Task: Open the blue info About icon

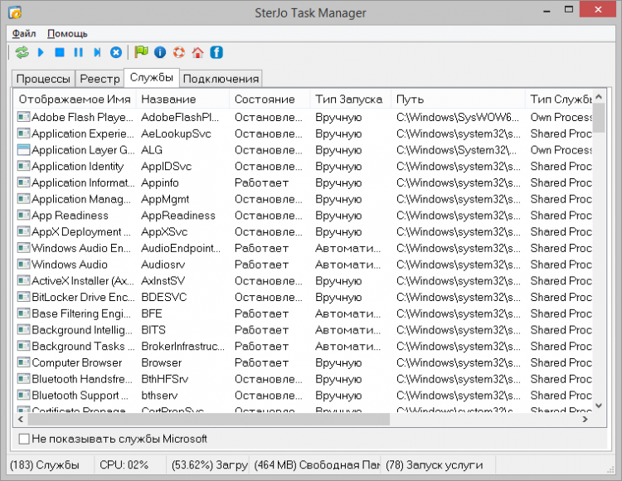Action: (x=160, y=52)
